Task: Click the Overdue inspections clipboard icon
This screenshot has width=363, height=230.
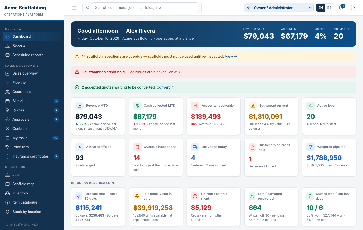Action: pos(137,147)
